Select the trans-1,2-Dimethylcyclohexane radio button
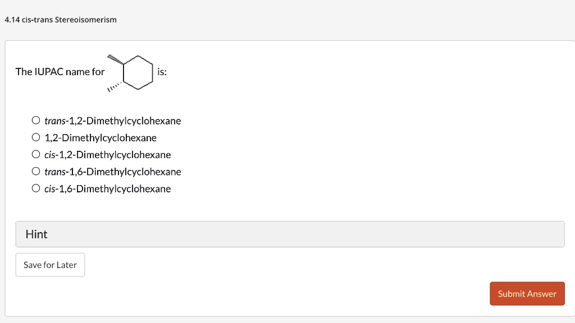 point(35,120)
